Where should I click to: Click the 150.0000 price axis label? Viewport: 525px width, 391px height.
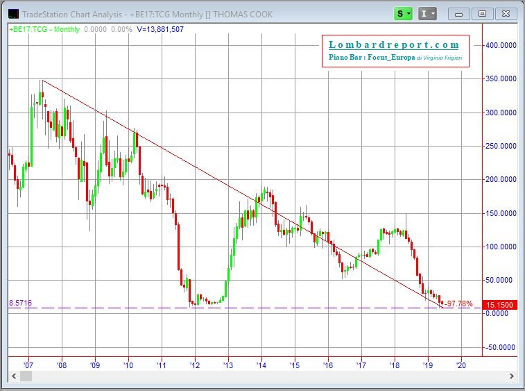[x=501, y=213]
